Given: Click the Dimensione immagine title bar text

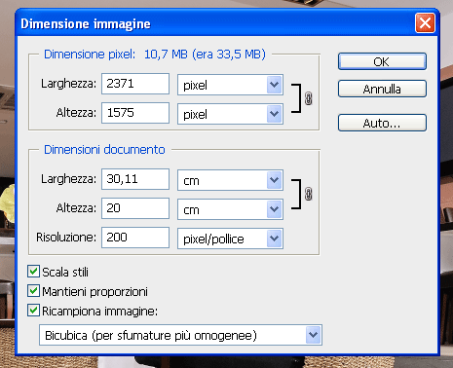Looking at the screenshot, I should pos(86,24).
